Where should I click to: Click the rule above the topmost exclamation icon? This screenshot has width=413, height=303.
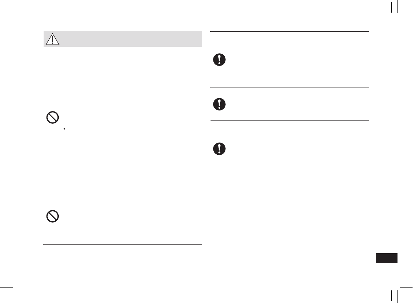(x=290, y=31)
